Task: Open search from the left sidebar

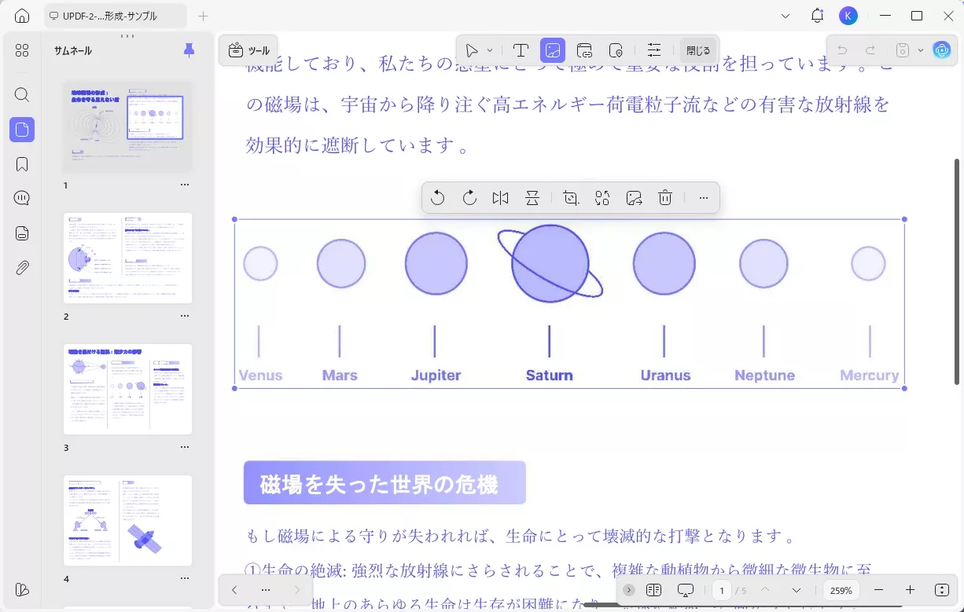Action: 21,95
